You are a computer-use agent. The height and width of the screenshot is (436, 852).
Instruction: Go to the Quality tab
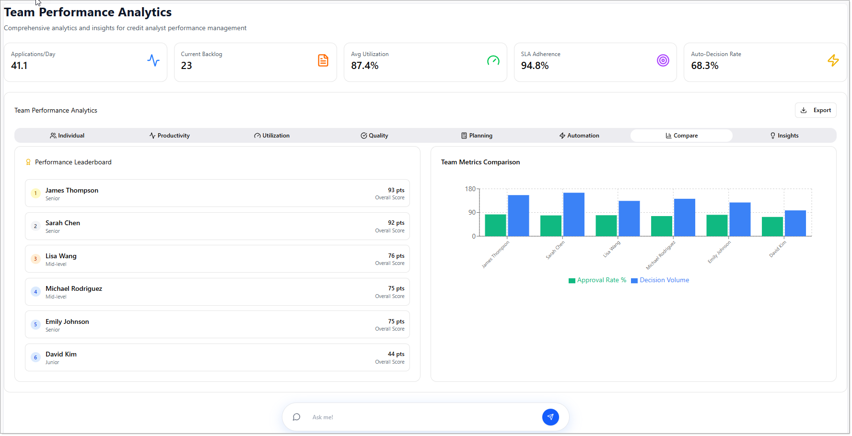[374, 136]
